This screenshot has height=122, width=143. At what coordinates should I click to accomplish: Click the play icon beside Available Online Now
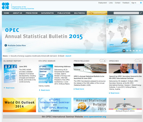[6, 45]
